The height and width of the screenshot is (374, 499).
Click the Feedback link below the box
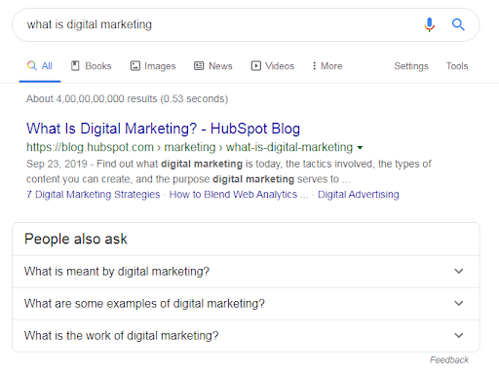pos(449,360)
